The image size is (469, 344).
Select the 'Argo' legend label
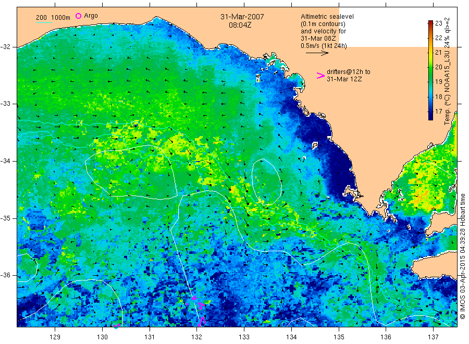[x=91, y=16]
